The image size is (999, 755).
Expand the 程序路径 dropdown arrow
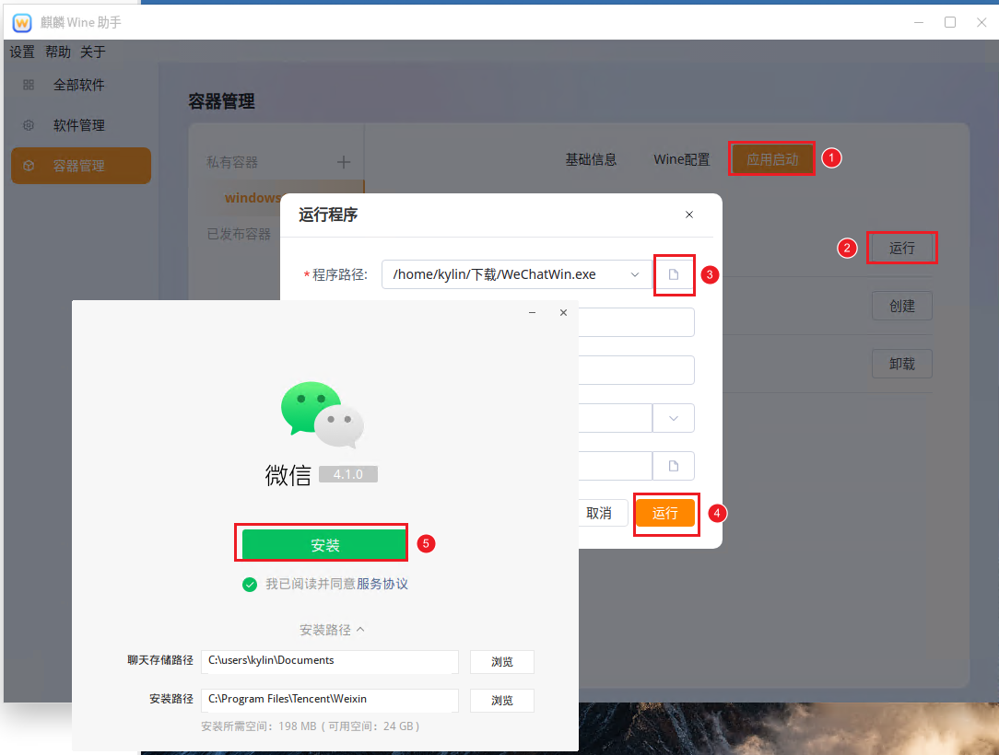[x=635, y=274]
